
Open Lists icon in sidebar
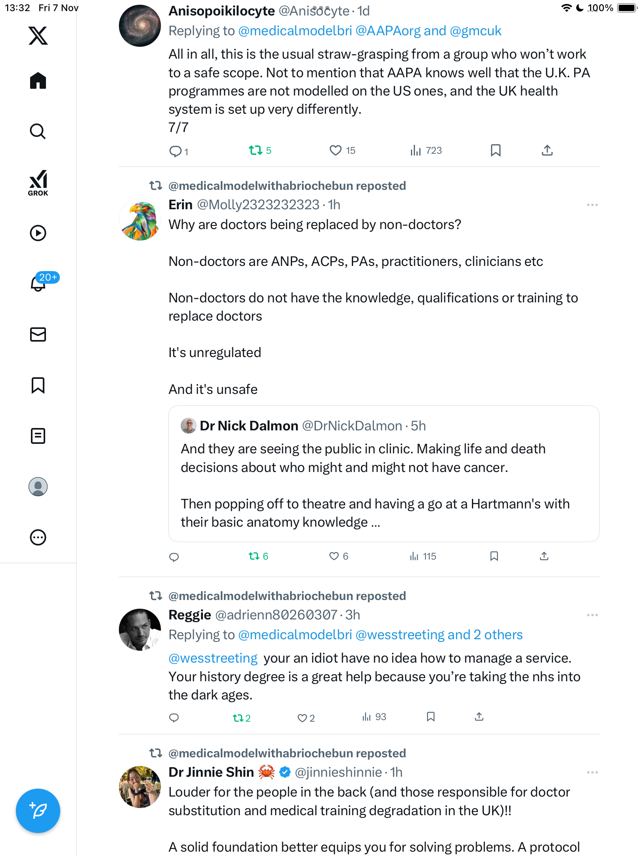(x=38, y=436)
